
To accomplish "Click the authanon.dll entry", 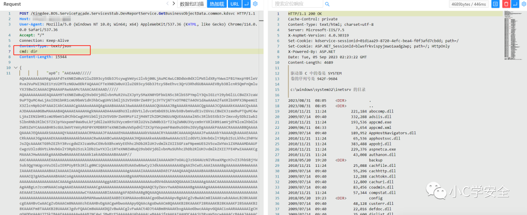I will pos(383,154).
